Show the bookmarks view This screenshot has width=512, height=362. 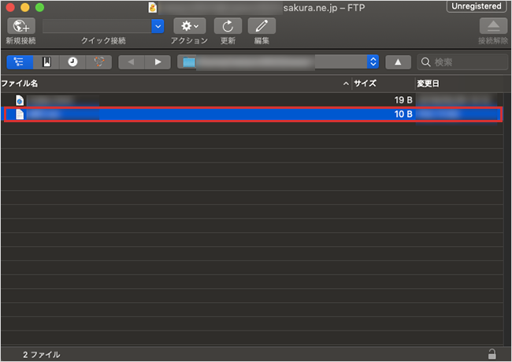pyautogui.click(x=46, y=62)
